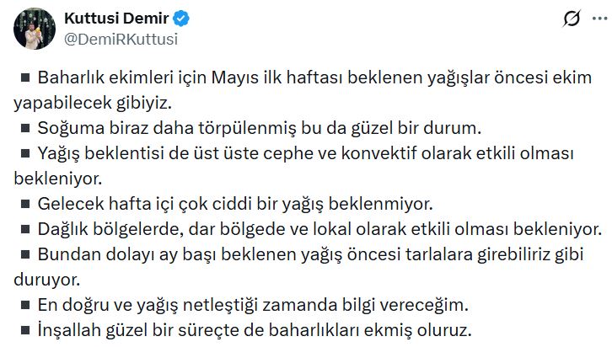
Task: Click the sentence 'Gelecek hafta içi çok ciddi'
Action: click(x=235, y=203)
